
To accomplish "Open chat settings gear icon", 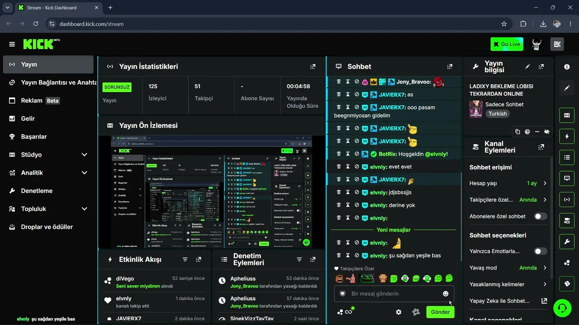I will tap(399, 312).
